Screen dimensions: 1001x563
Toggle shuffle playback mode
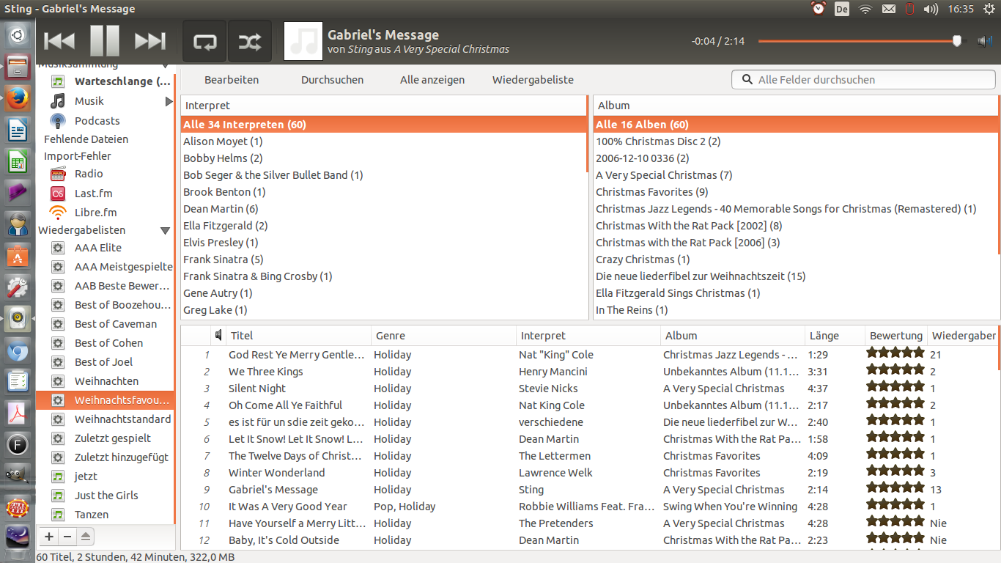[249, 41]
